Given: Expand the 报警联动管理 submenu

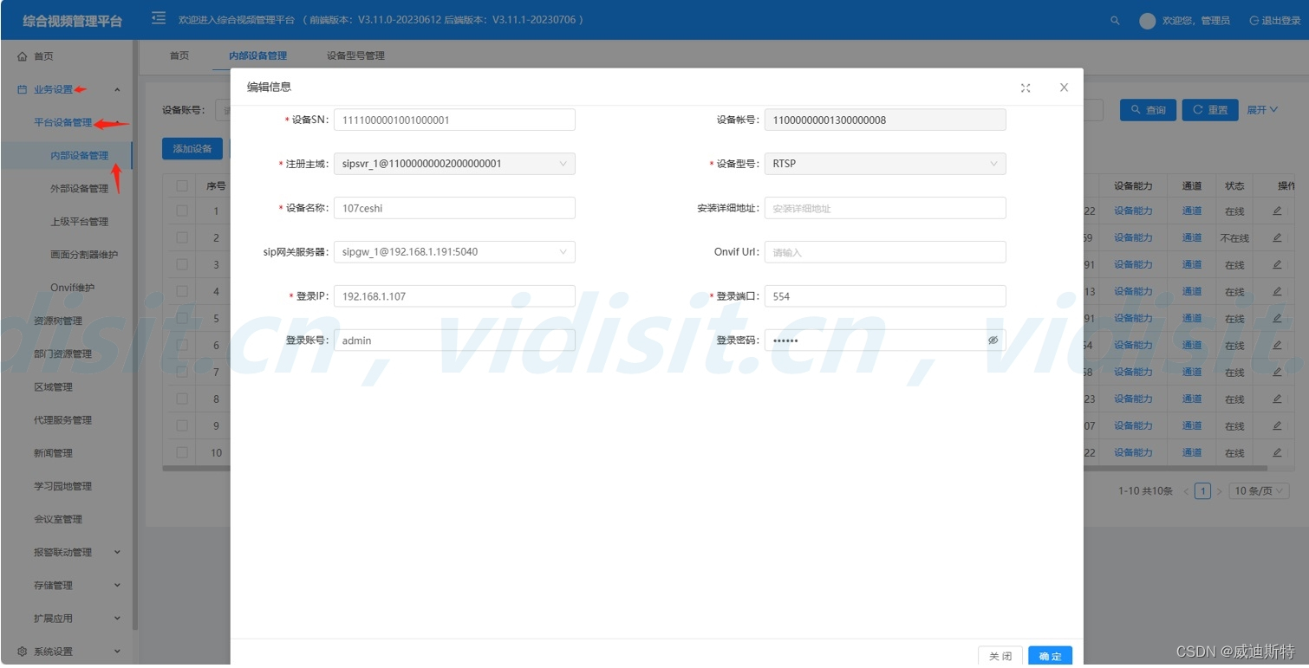Looking at the screenshot, I should click(117, 552).
